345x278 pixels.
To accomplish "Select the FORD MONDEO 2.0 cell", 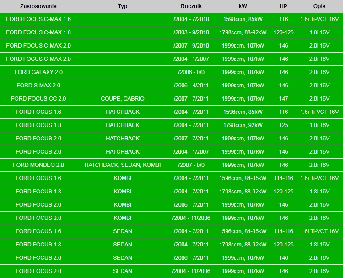I will [38, 165].
